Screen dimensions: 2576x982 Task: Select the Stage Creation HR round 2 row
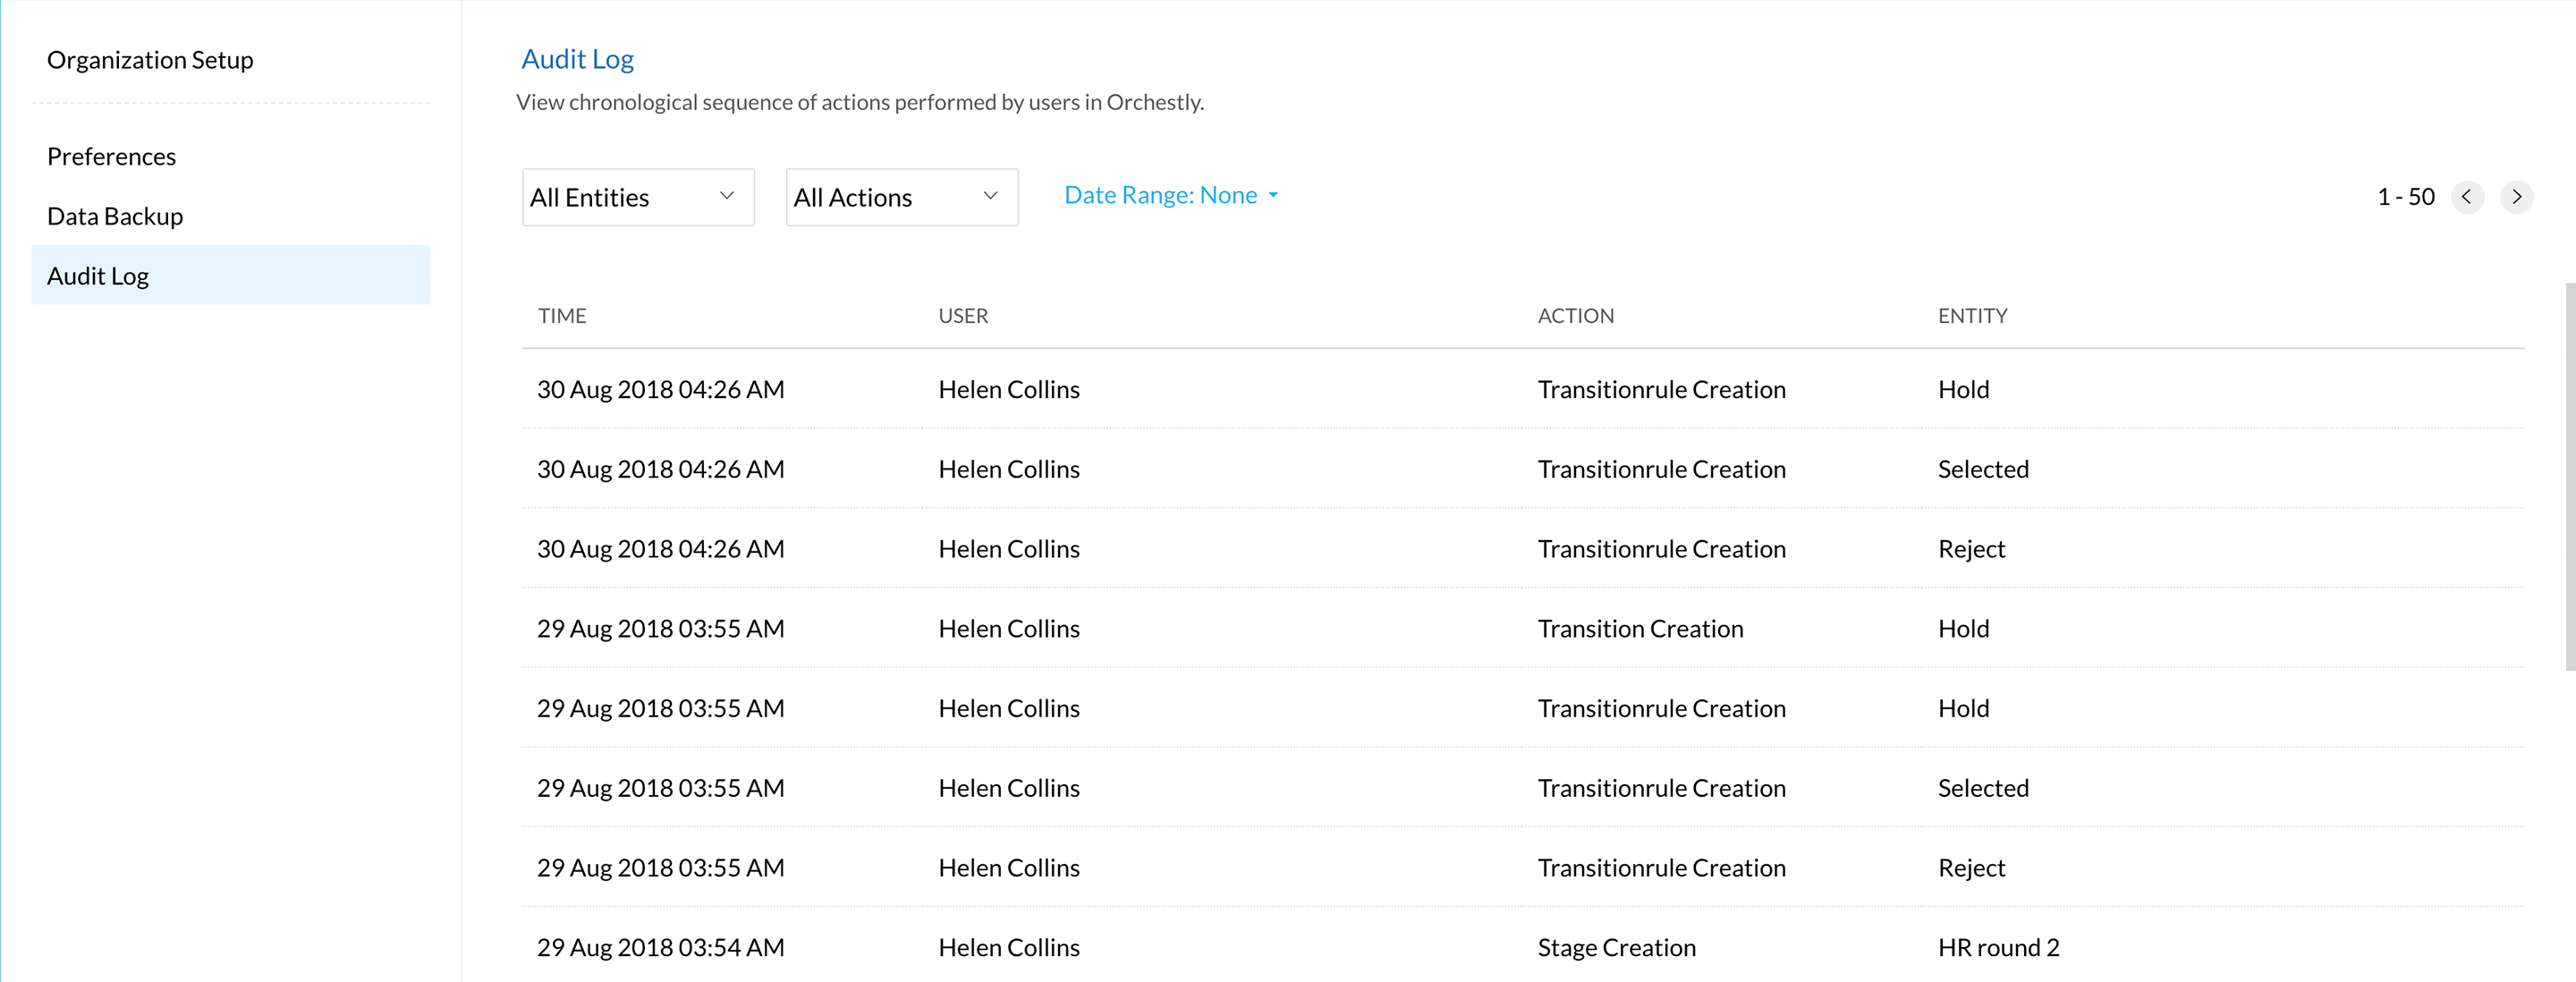(x=1616, y=947)
